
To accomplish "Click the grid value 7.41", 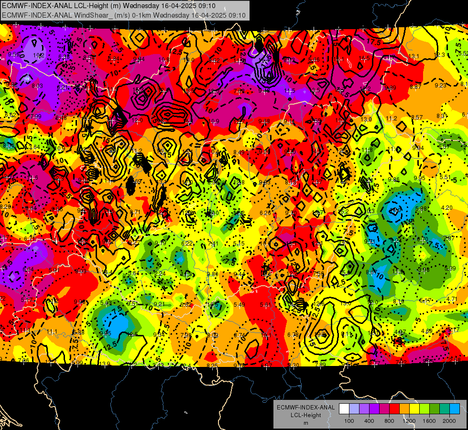I will click(213, 244).
